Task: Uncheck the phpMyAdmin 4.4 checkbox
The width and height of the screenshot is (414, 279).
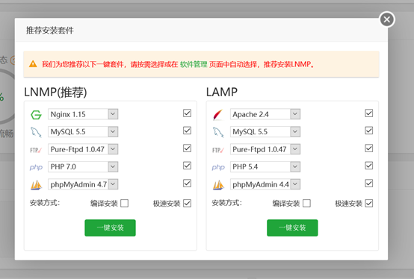Action: [369, 184]
